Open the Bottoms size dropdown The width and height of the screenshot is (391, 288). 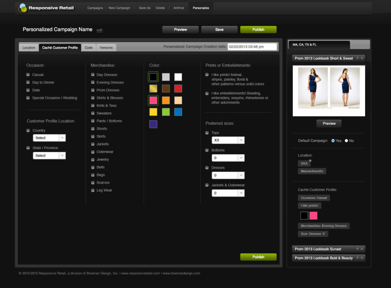(x=228, y=158)
